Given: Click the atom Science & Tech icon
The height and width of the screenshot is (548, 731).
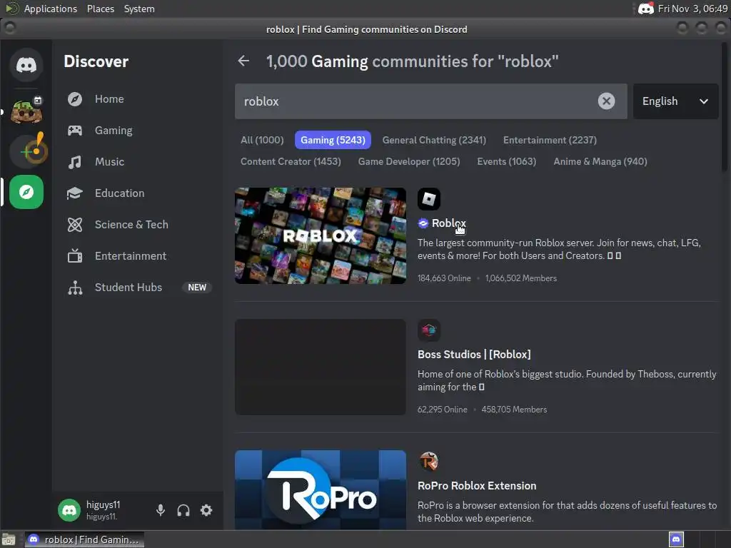Looking at the screenshot, I should (x=74, y=225).
